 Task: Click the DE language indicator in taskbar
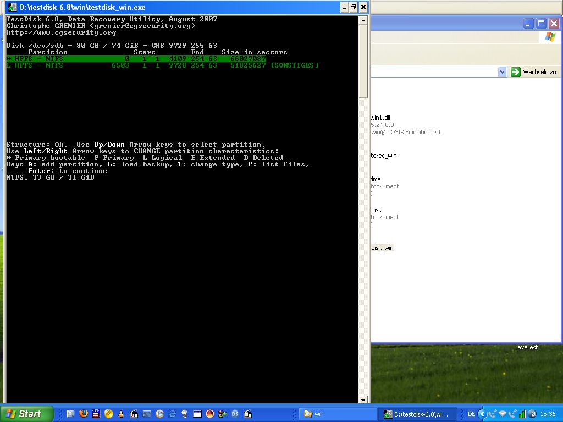coord(471,414)
